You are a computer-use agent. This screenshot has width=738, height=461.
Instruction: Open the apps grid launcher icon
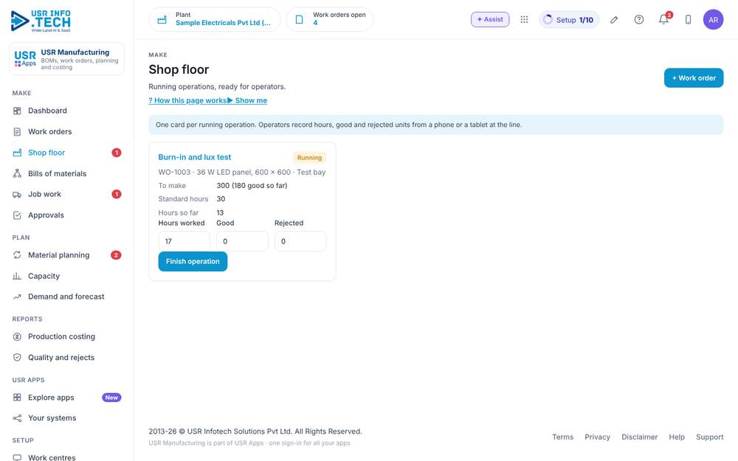coord(524,19)
